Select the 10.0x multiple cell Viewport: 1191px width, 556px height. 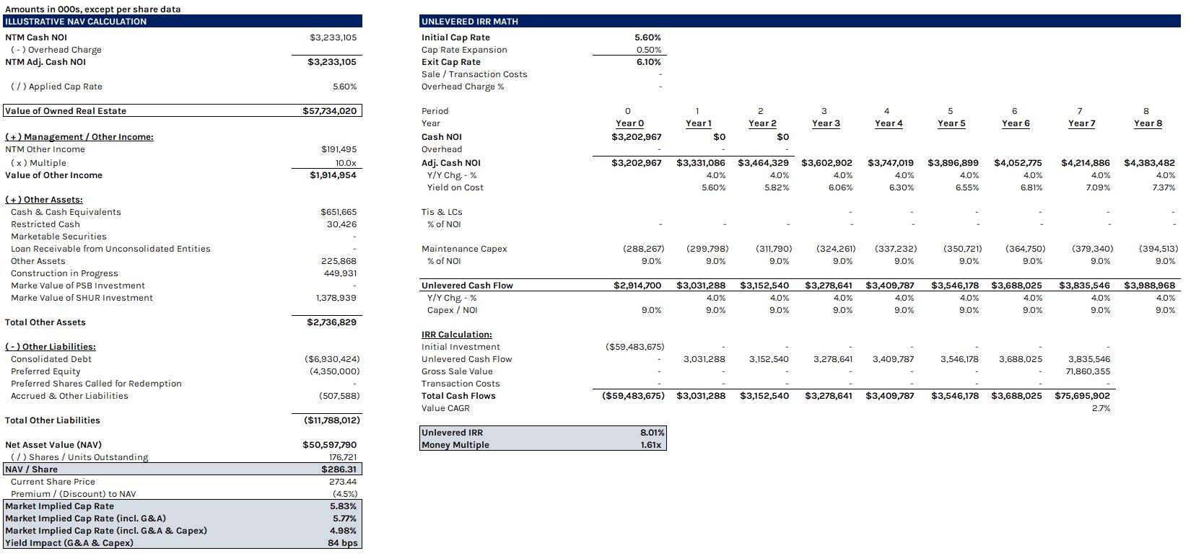[x=346, y=163]
